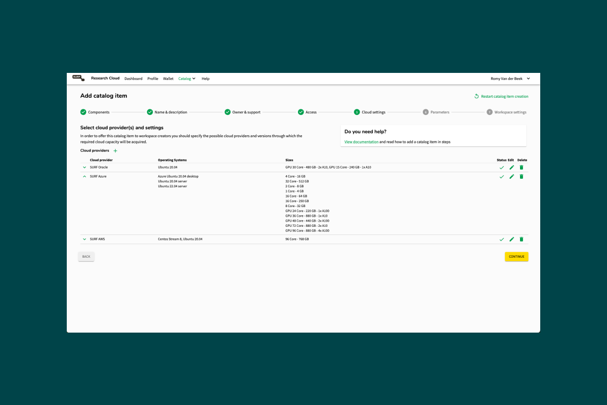Image resolution: width=607 pixels, height=405 pixels.
Task: Click the Sizes column header
Action: 289,160
